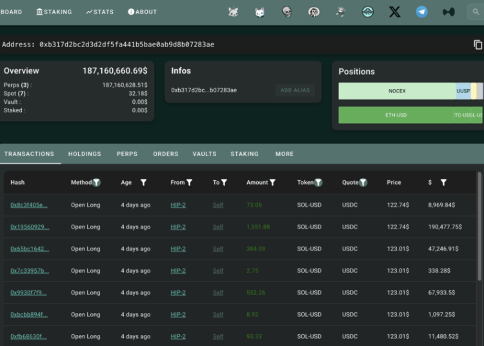Switch to the Holdings tab

point(85,154)
